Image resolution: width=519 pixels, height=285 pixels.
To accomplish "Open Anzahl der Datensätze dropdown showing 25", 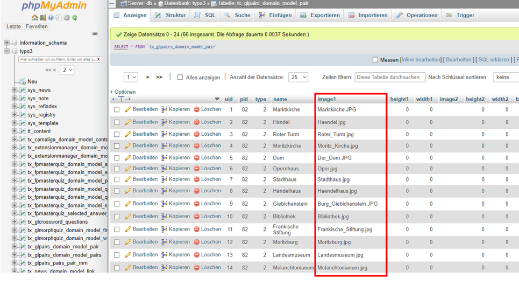I will pos(298,77).
